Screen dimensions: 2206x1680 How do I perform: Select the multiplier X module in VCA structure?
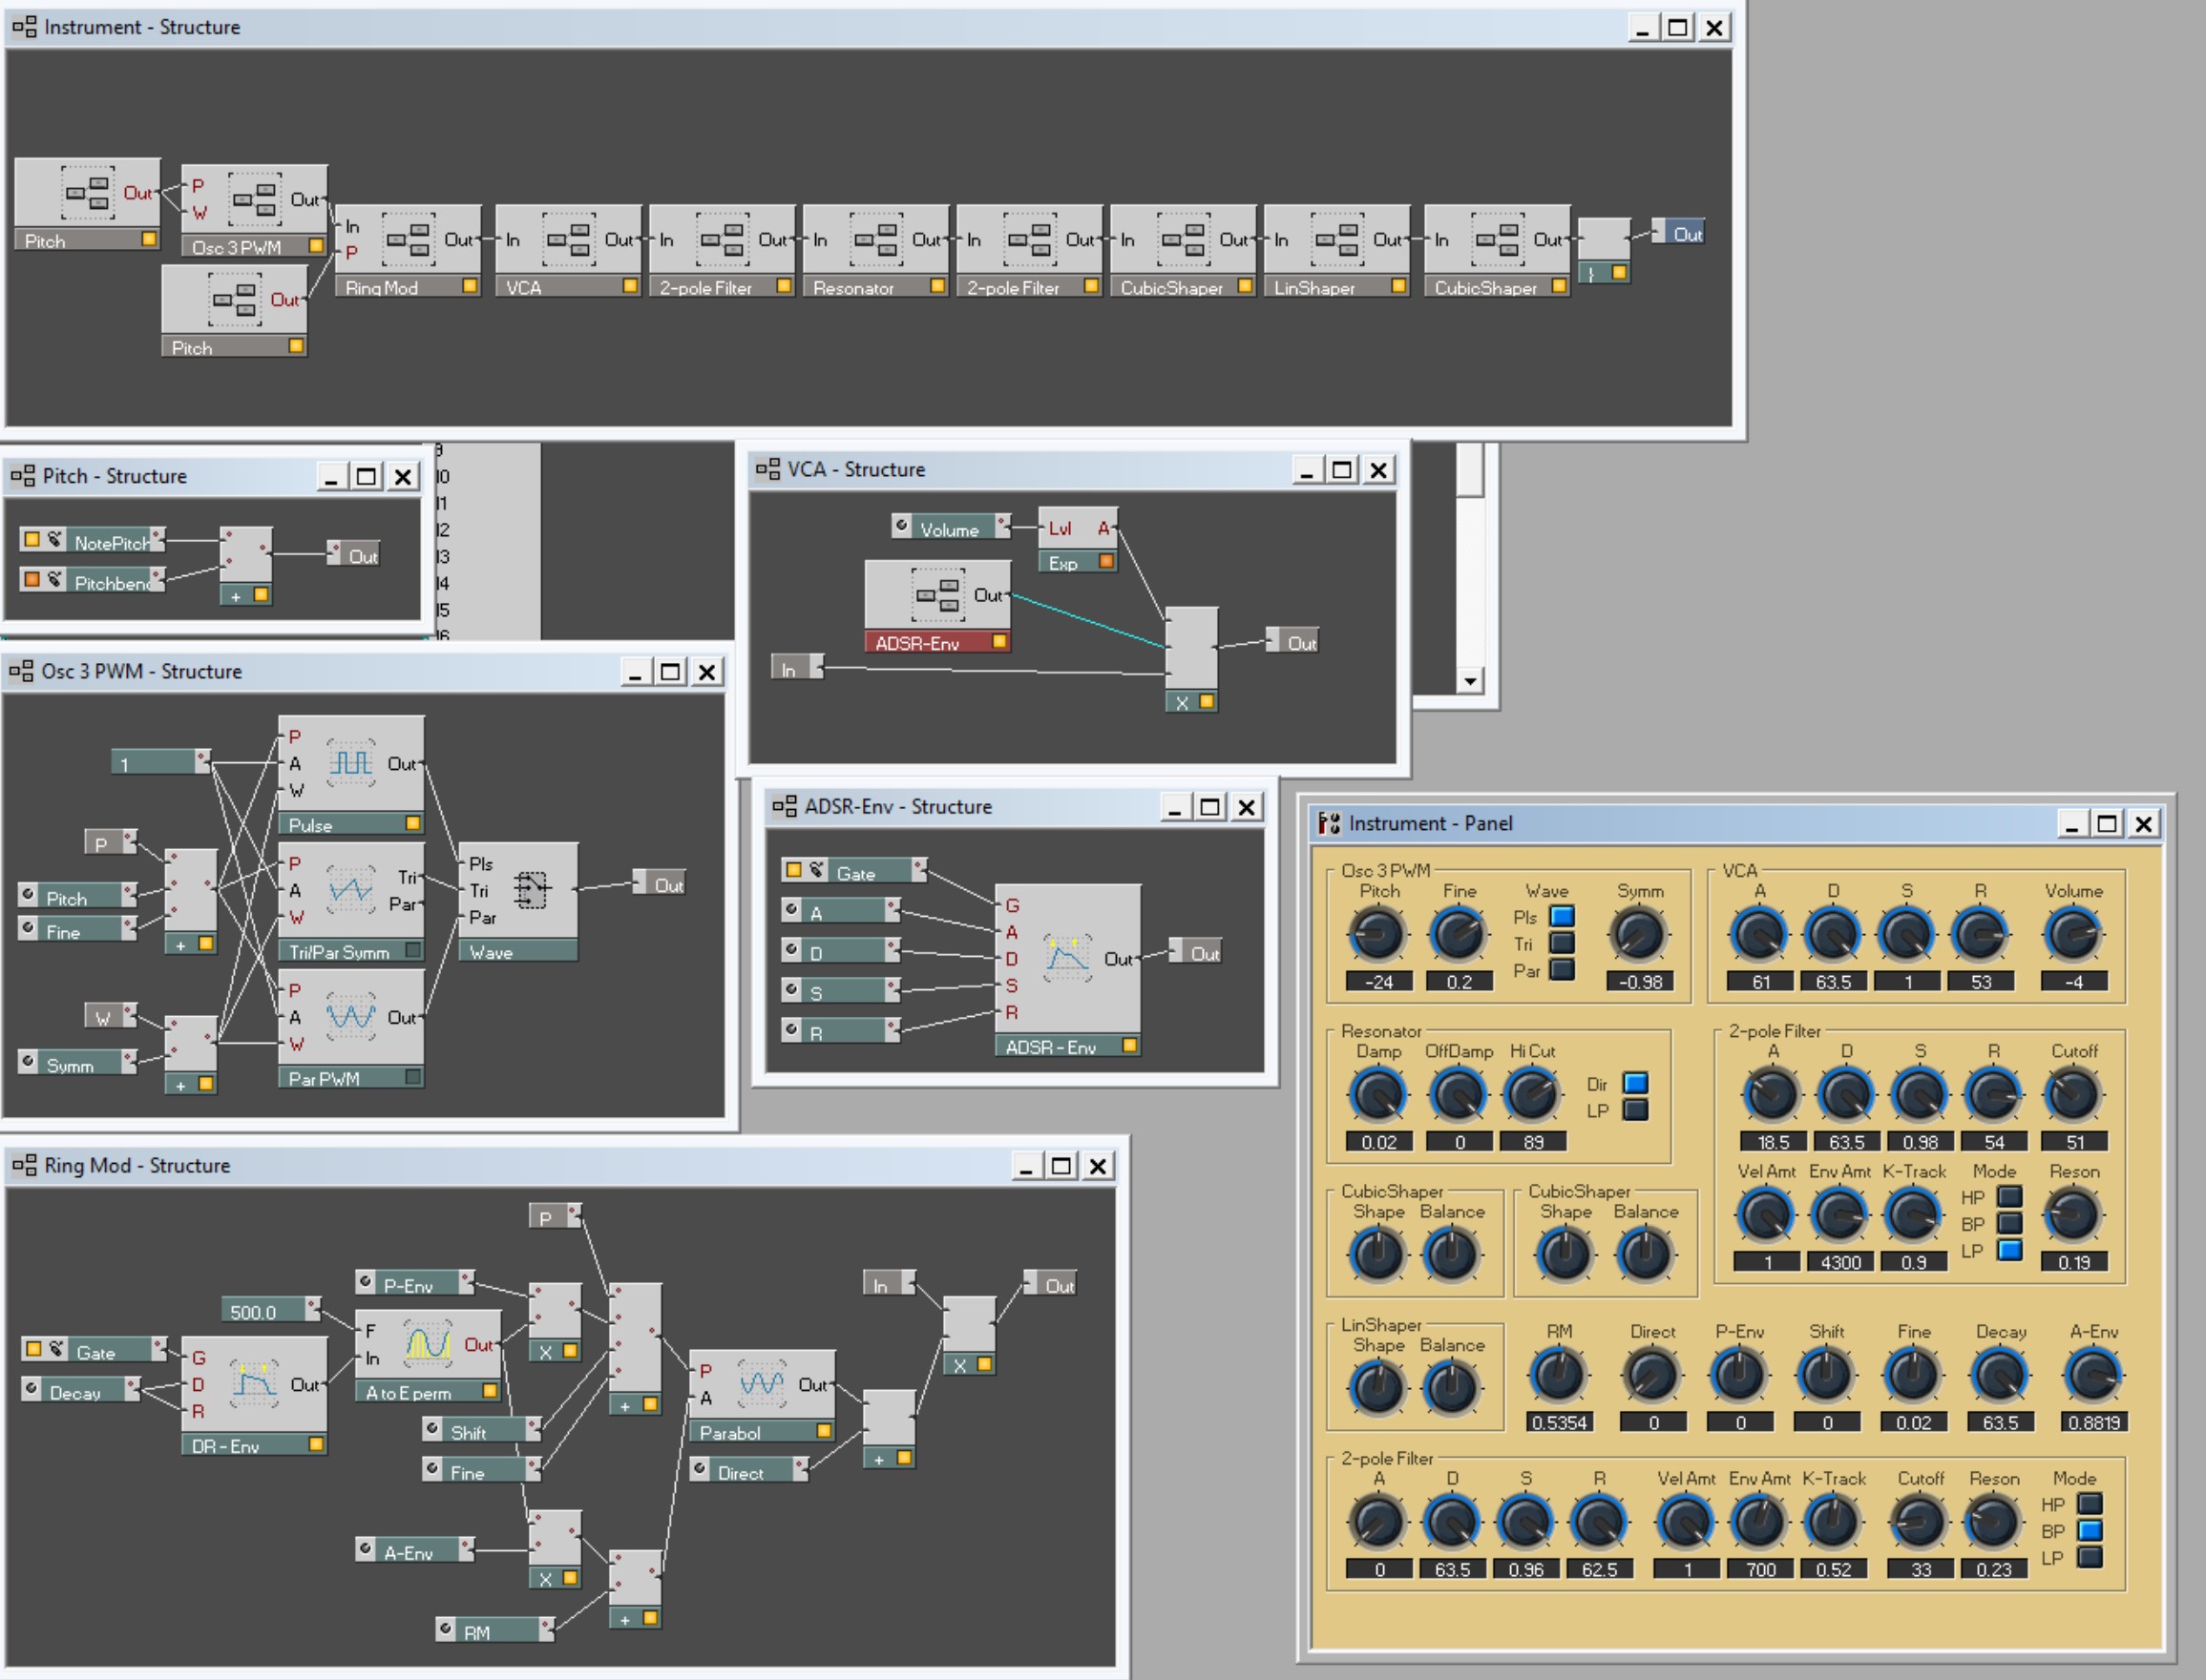[x=1191, y=659]
